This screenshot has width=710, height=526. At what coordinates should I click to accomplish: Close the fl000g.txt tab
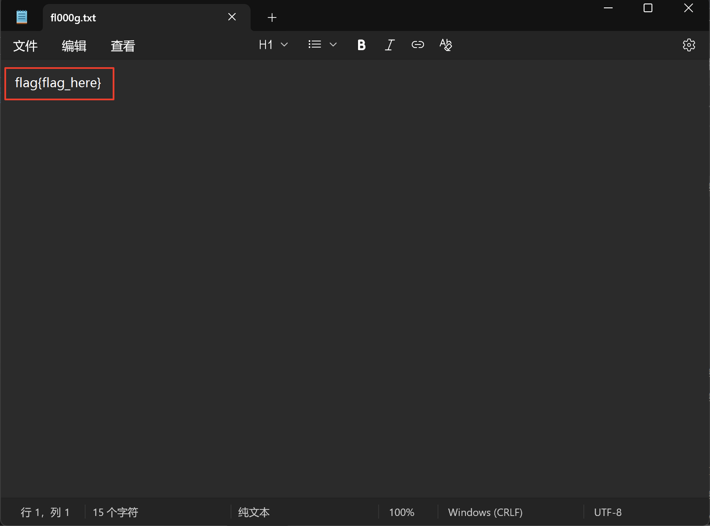pos(232,17)
